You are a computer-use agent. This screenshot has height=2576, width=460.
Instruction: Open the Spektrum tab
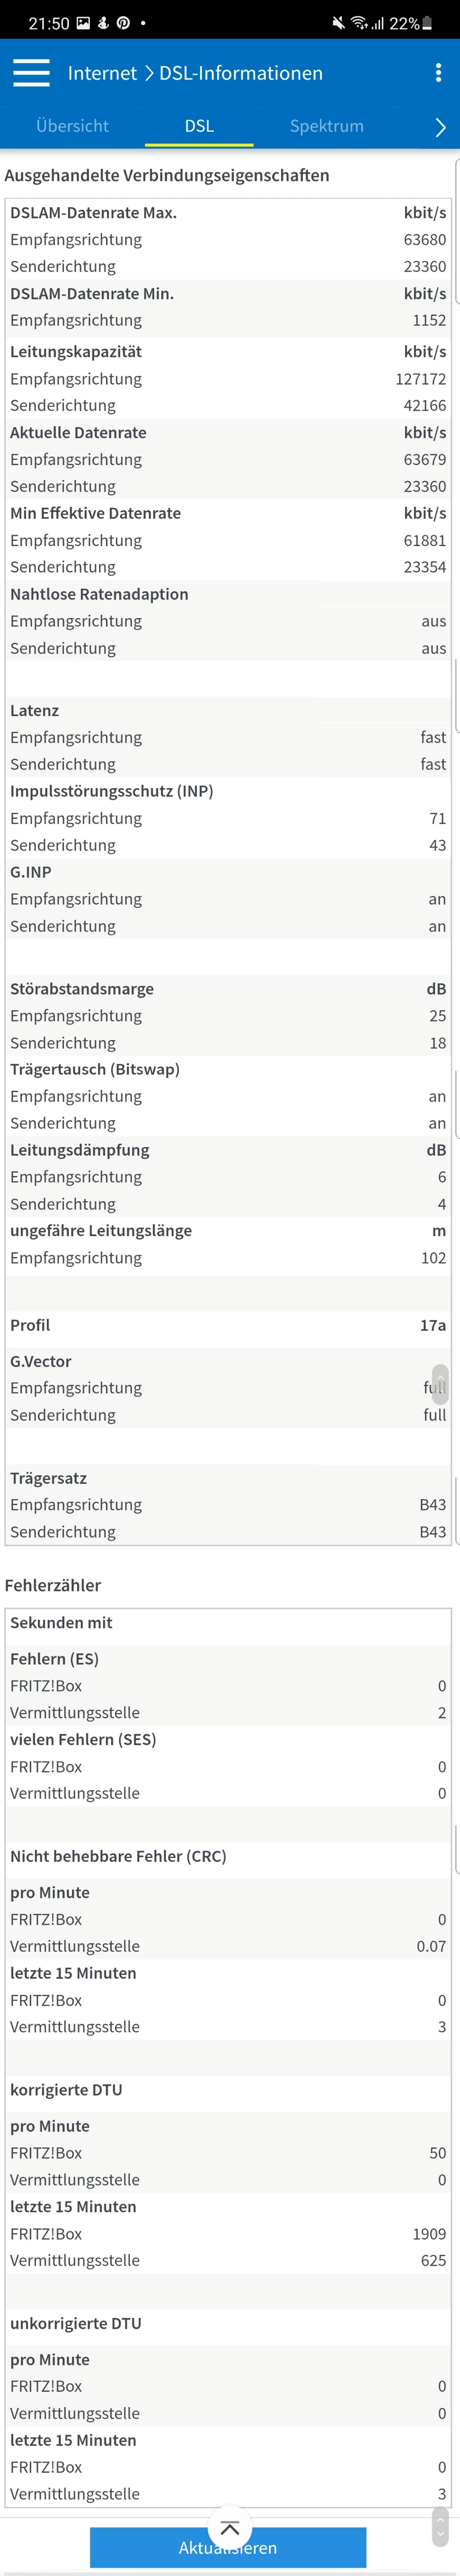point(326,126)
